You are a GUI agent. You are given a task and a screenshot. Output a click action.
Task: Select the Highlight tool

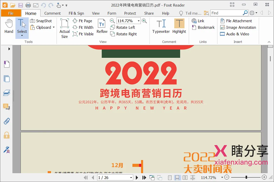[x=179, y=26]
